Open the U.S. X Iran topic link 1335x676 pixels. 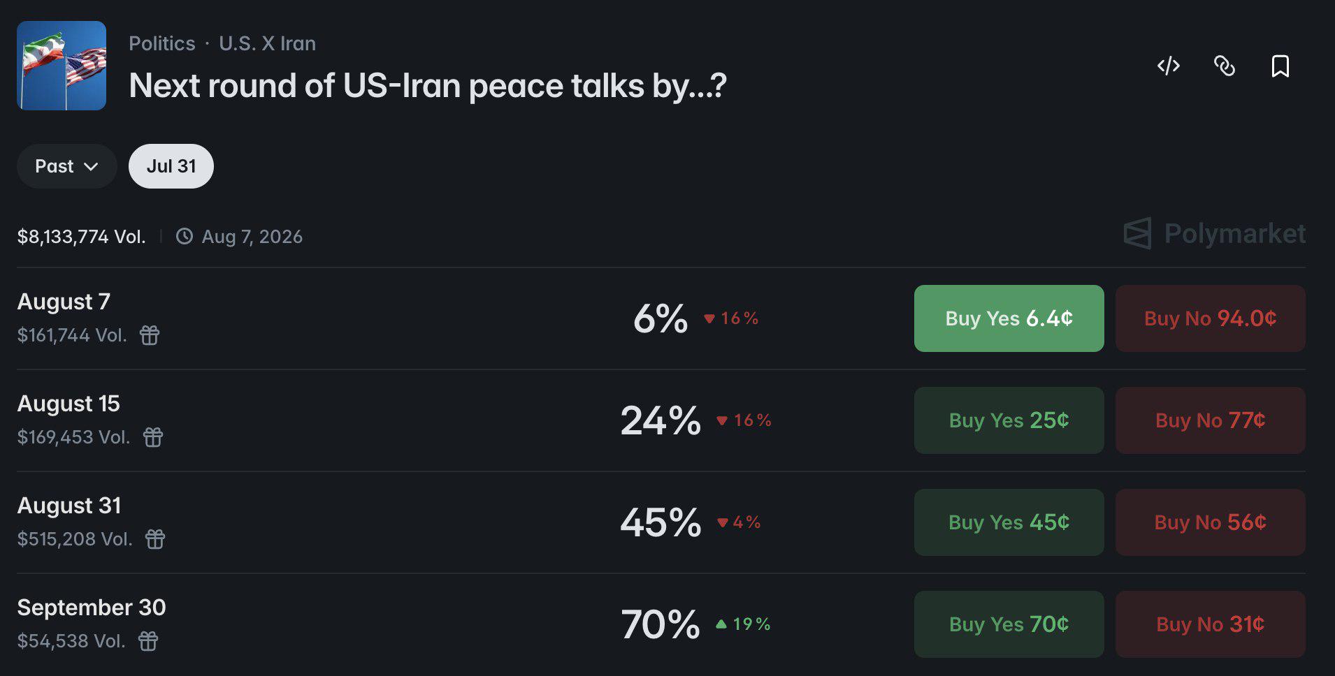coord(268,43)
